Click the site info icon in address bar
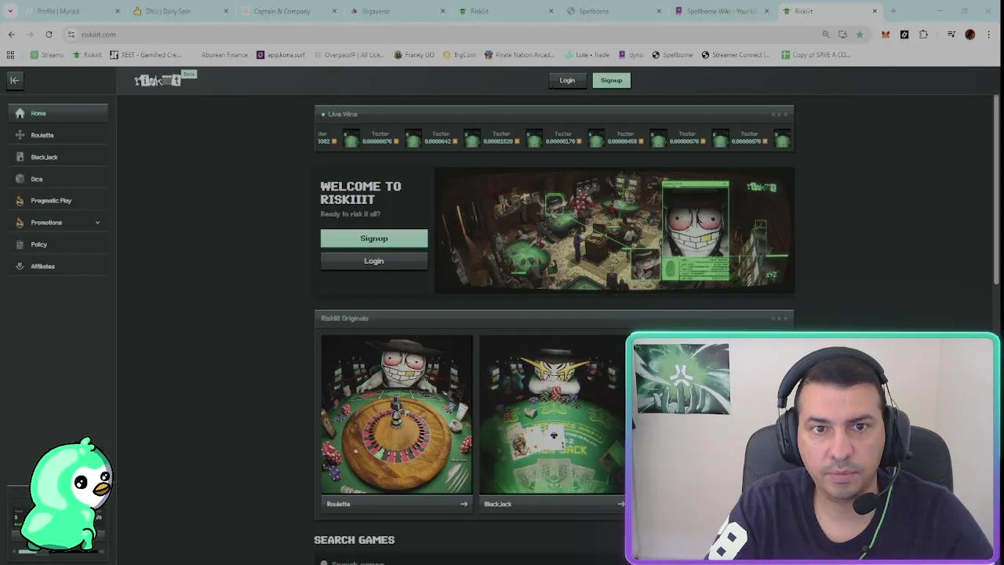1004x565 pixels. click(x=71, y=35)
